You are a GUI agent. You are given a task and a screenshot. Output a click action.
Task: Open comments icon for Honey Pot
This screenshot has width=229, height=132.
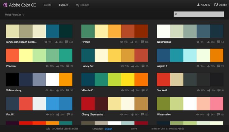pyautogui.click(x=143, y=66)
